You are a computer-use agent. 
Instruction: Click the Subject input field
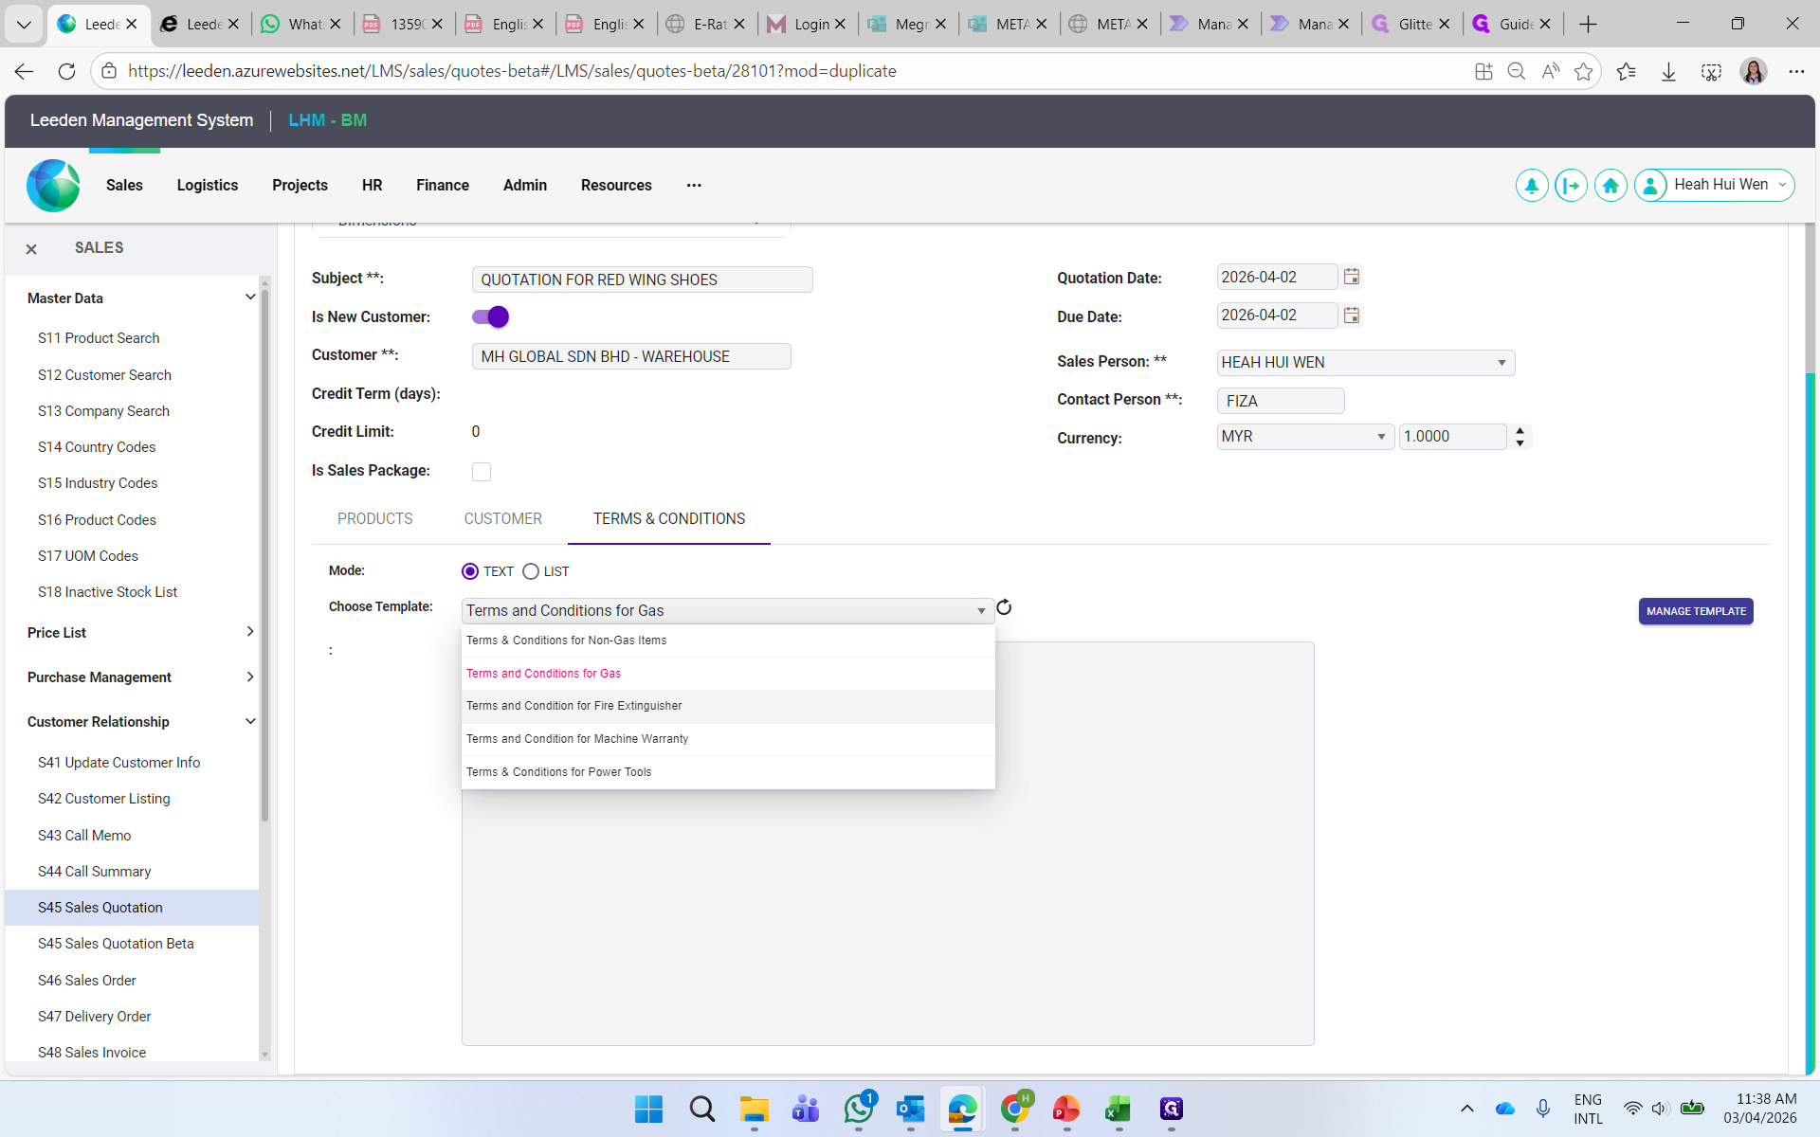[642, 280]
